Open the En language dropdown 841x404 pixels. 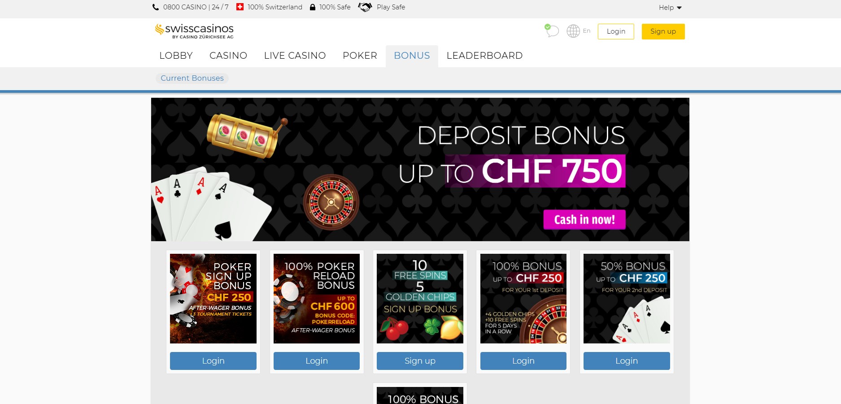587,31
